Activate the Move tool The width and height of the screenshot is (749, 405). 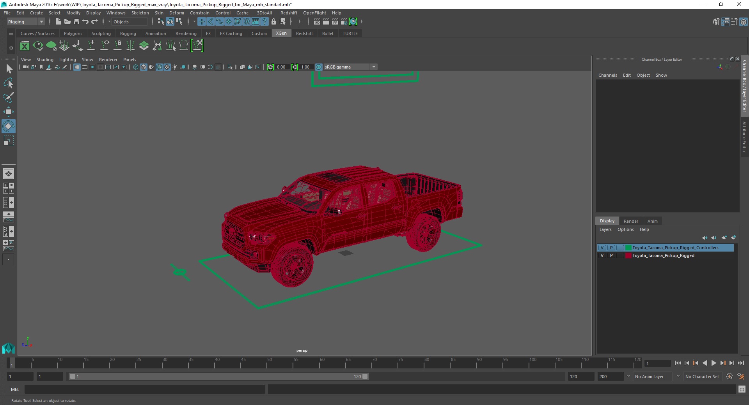9,112
